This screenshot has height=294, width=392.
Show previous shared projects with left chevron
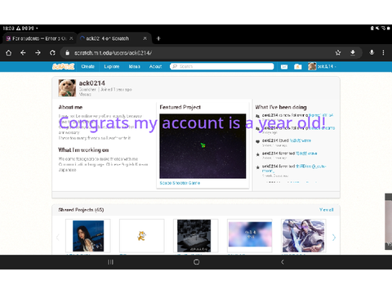click(57, 238)
